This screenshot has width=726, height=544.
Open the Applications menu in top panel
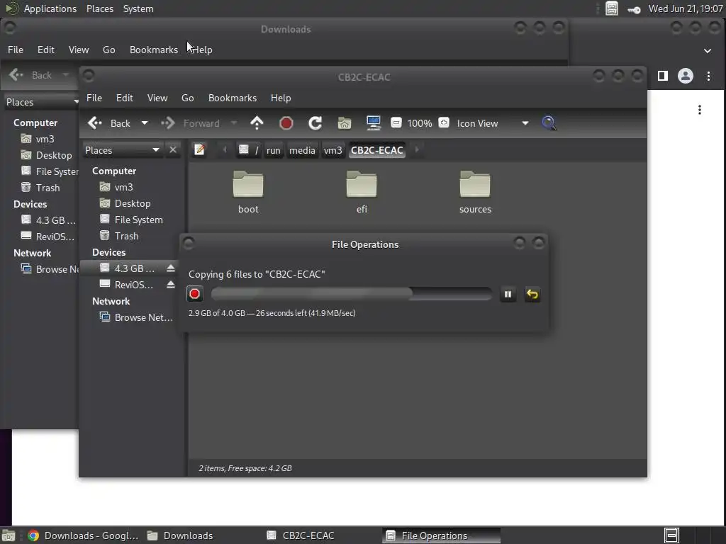(50, 8)
